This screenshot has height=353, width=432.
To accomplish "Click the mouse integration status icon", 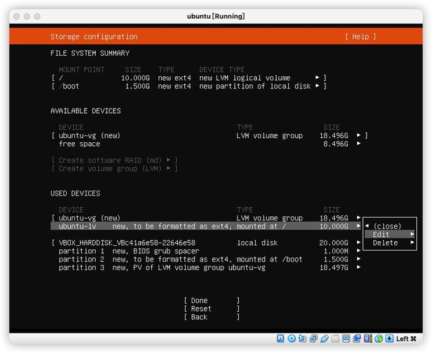I will 379,338.
